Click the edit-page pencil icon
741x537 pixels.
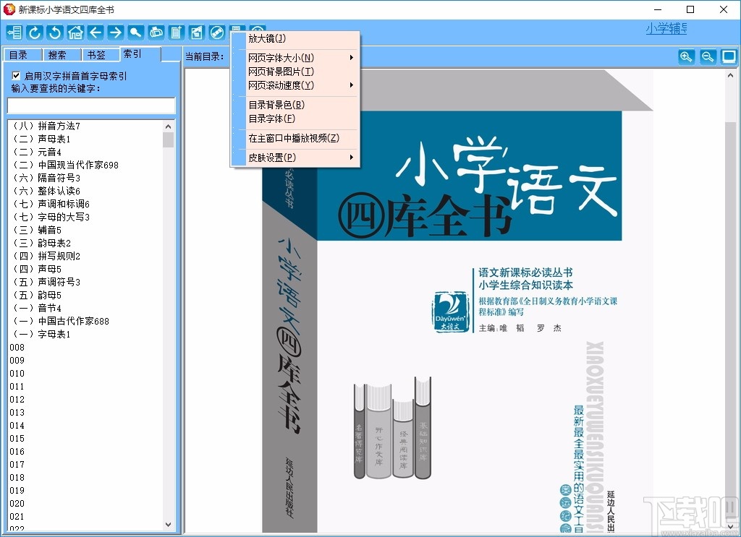coord(197,32)
